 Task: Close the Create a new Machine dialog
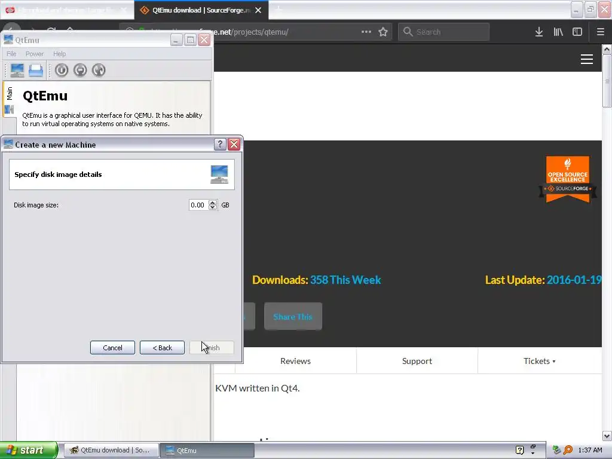coord(234,145)
